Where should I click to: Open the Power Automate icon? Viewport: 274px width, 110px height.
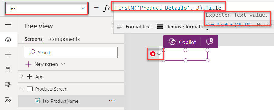[8, 100]
